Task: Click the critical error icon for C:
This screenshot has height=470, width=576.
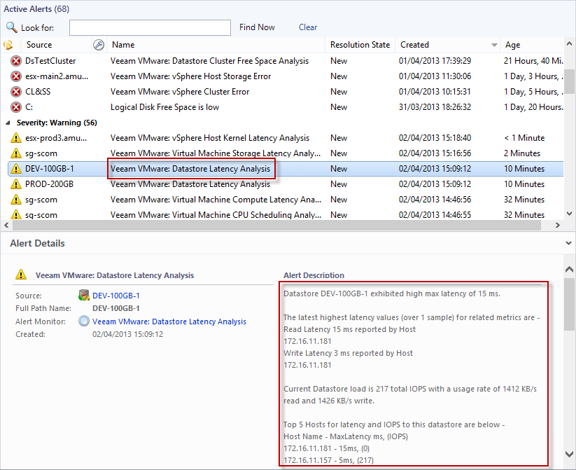Action: tap(16, 107)
